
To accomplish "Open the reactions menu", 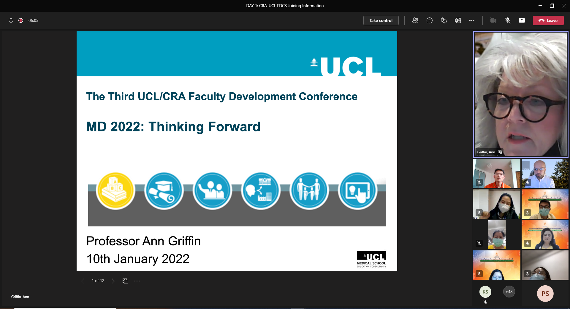I will [444, 20].
